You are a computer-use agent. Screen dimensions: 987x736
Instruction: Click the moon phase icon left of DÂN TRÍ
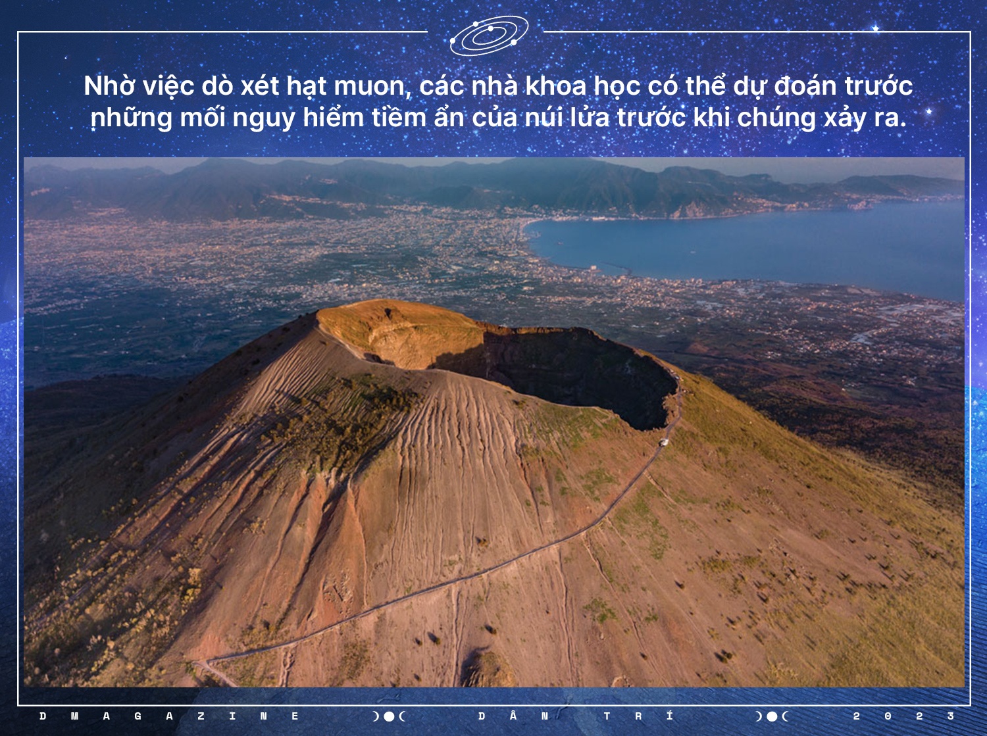coord(389,716)
